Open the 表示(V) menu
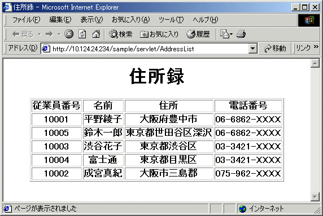The height and width of the screenshot is (216, 323). pos(91,20)
